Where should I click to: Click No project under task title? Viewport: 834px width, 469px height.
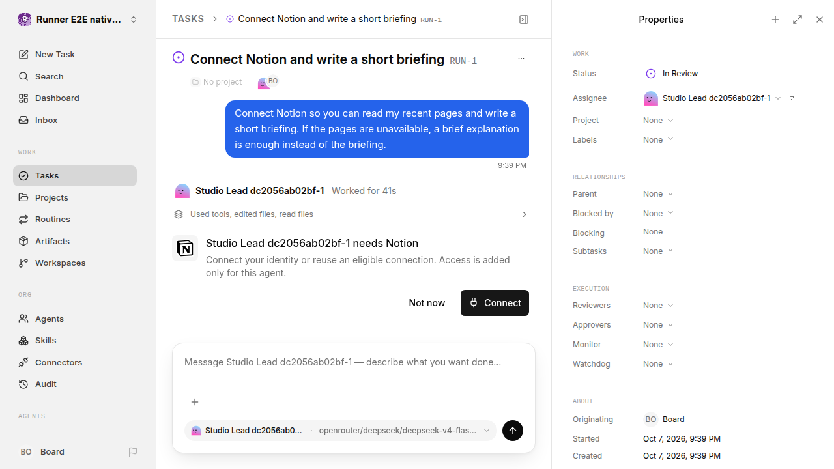point(216,82)
